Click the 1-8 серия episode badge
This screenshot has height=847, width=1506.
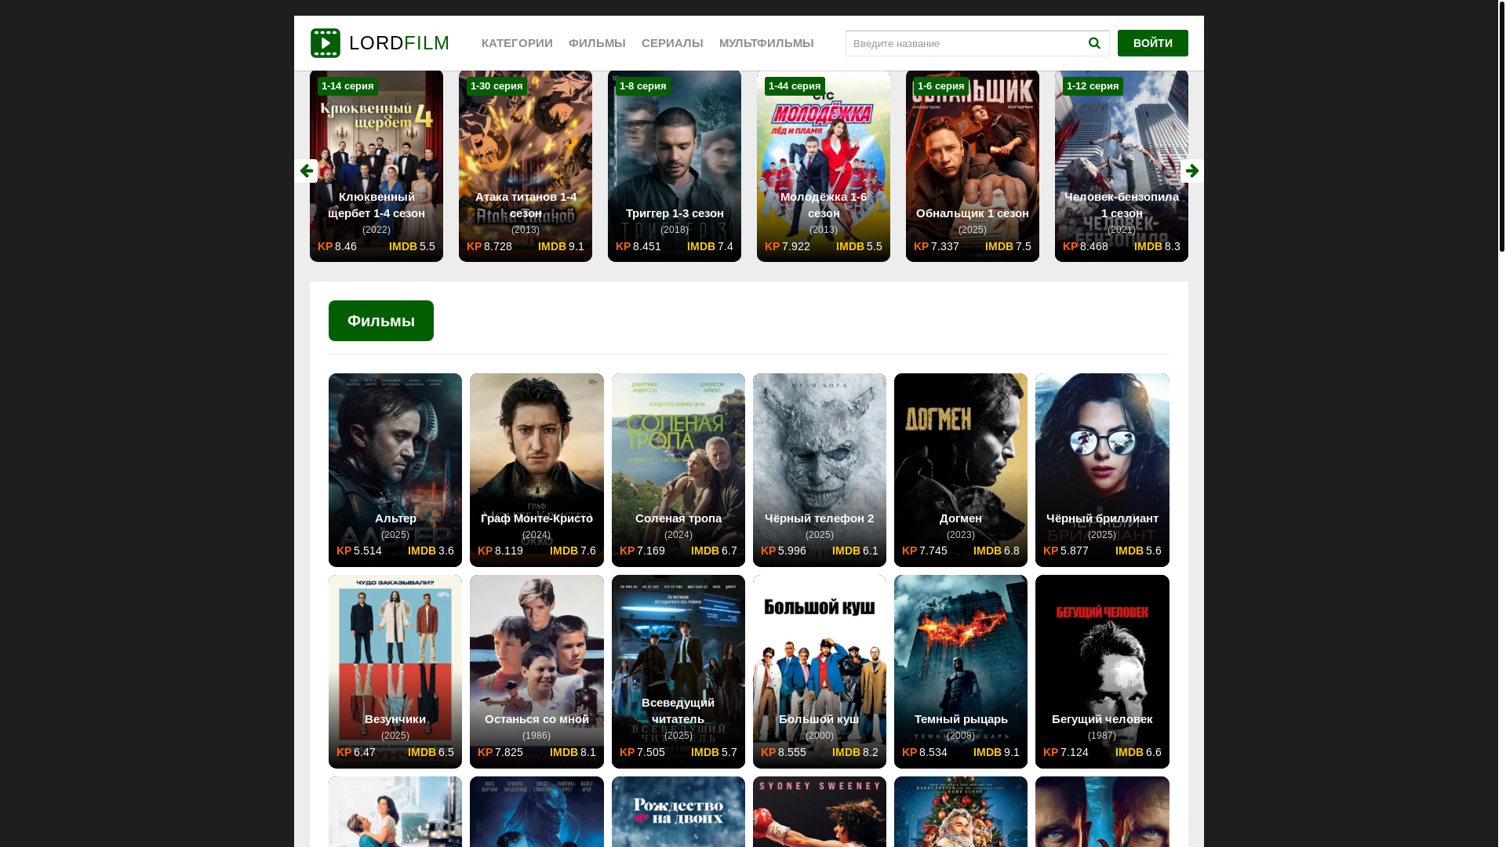[x=643, y=86]
